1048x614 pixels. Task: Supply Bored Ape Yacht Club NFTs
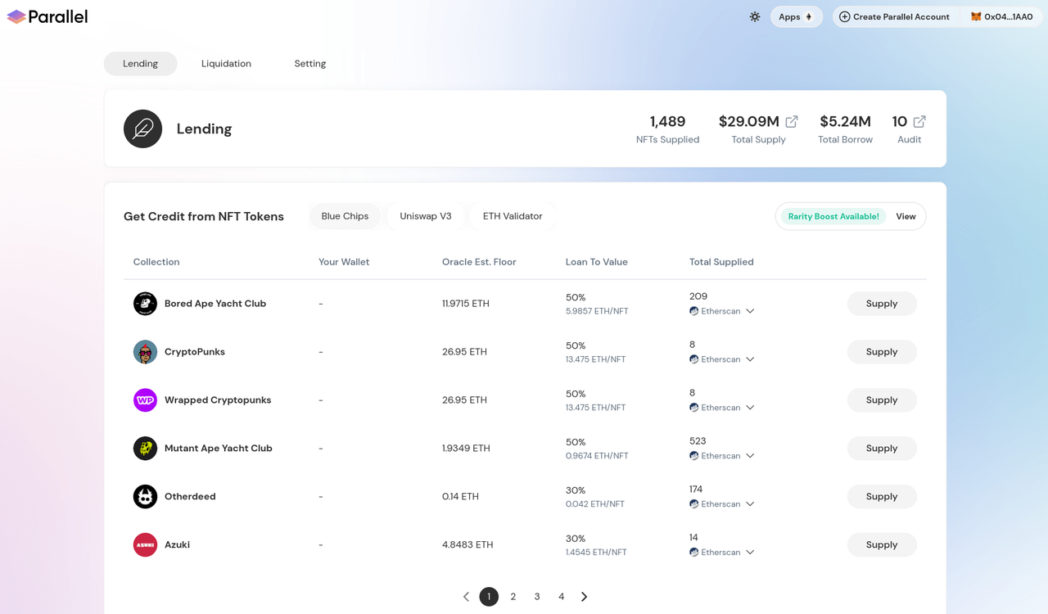pos(882,304)
